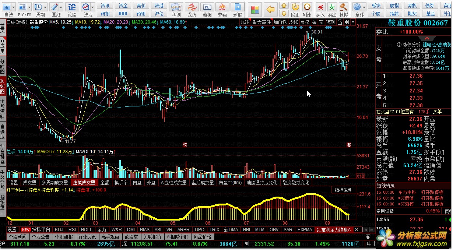Screen dimensions: 453x250
Task: Open the 选股 stock screener icon
Action: (86, 6)
